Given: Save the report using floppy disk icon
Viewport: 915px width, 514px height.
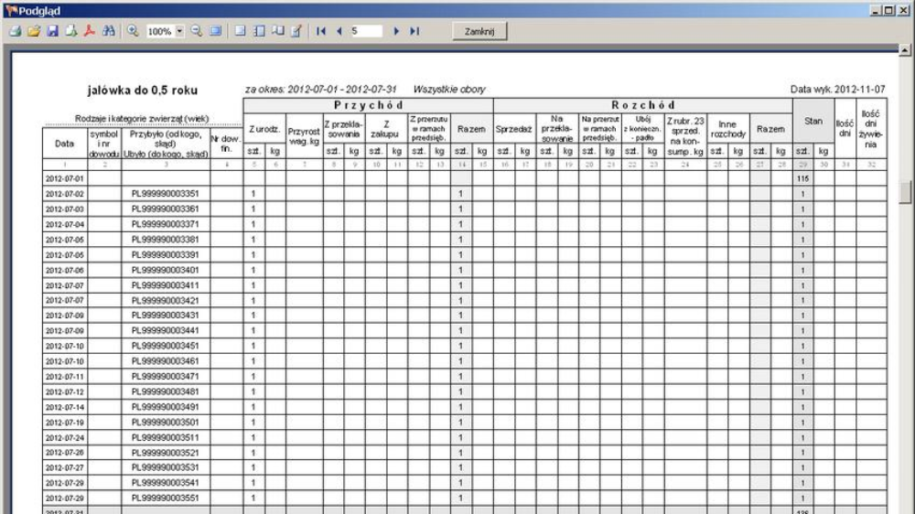Looking at the screenshot, I should (52, 31).
